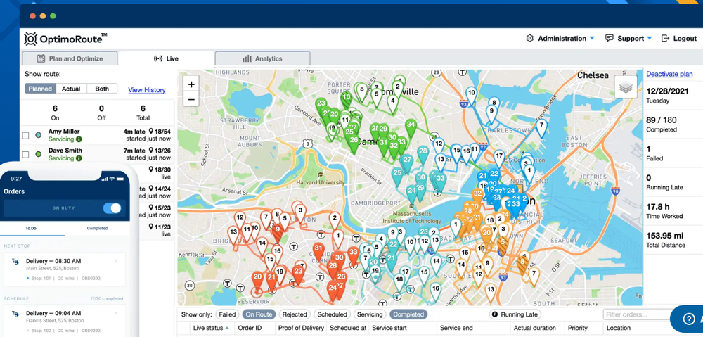The width and height of the screenshot is (703, 337).
Task: Check the Dave Smith driver checkbox
Action: coord(26,154)
